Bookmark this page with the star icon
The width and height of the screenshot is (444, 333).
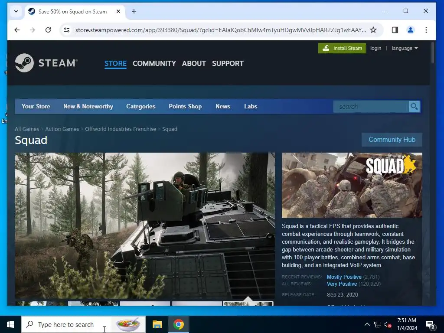tap(373, 30)
